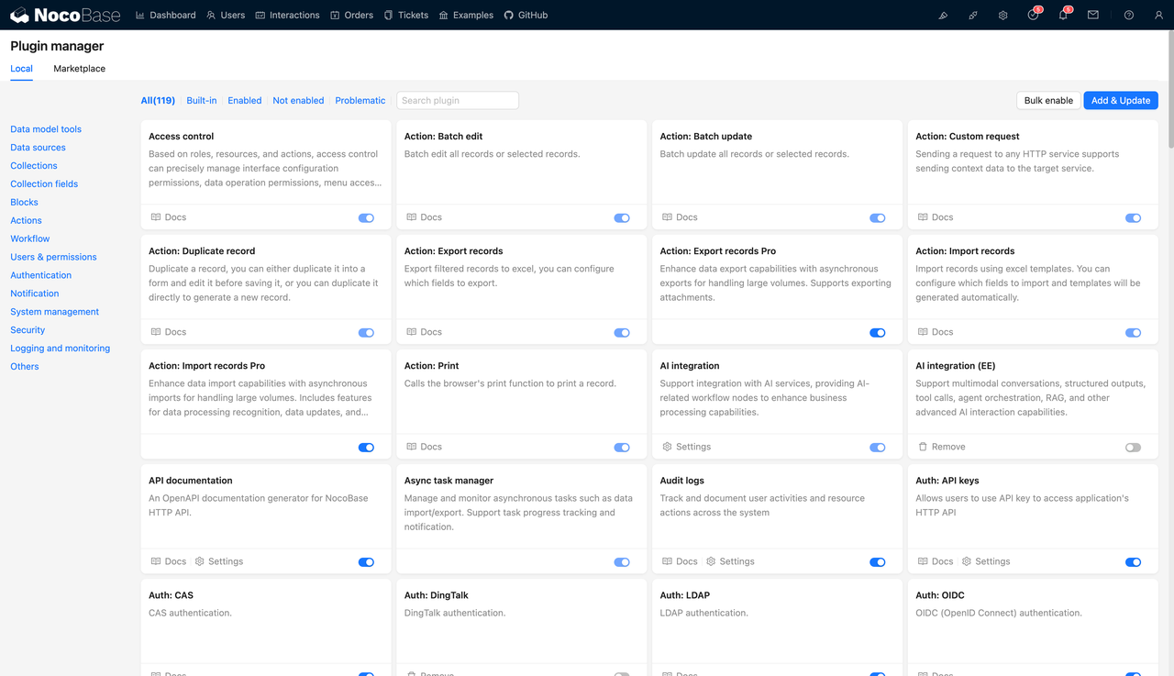Click the Search plugin input field
This screenshot has height=676, width=1174.
pyautogui.click(x=458, y=101)
